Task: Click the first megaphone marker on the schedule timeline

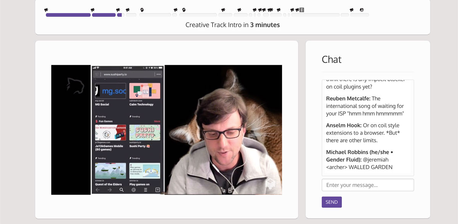Action: 46,10
